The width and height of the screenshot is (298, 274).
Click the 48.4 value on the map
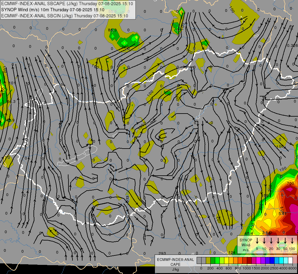click(249, 233)
